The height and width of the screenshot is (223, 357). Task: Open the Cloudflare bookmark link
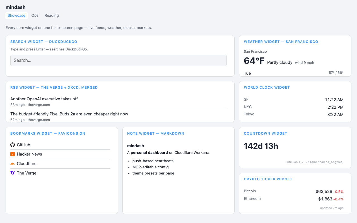pyautogui.click(x=26, y=164)
